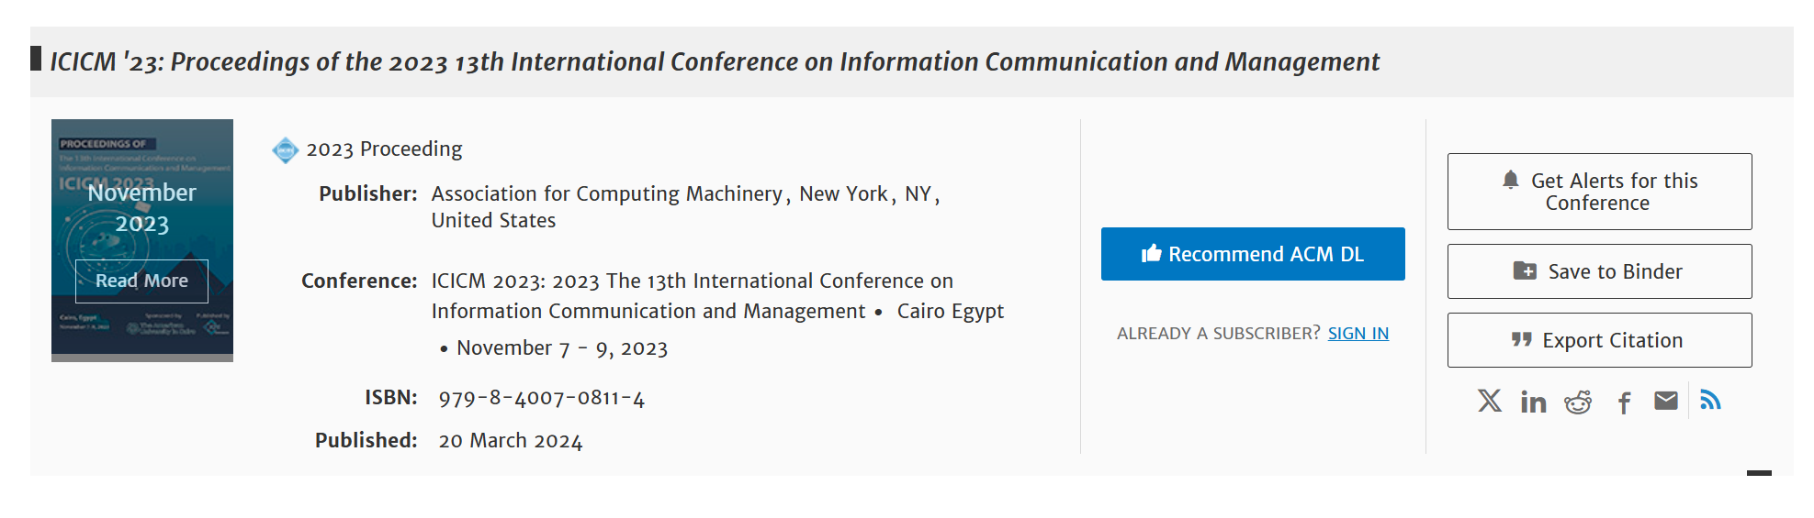Screen dimensions: 1814x518
Task: Click Read More on the cover
Action: [141, 281]
